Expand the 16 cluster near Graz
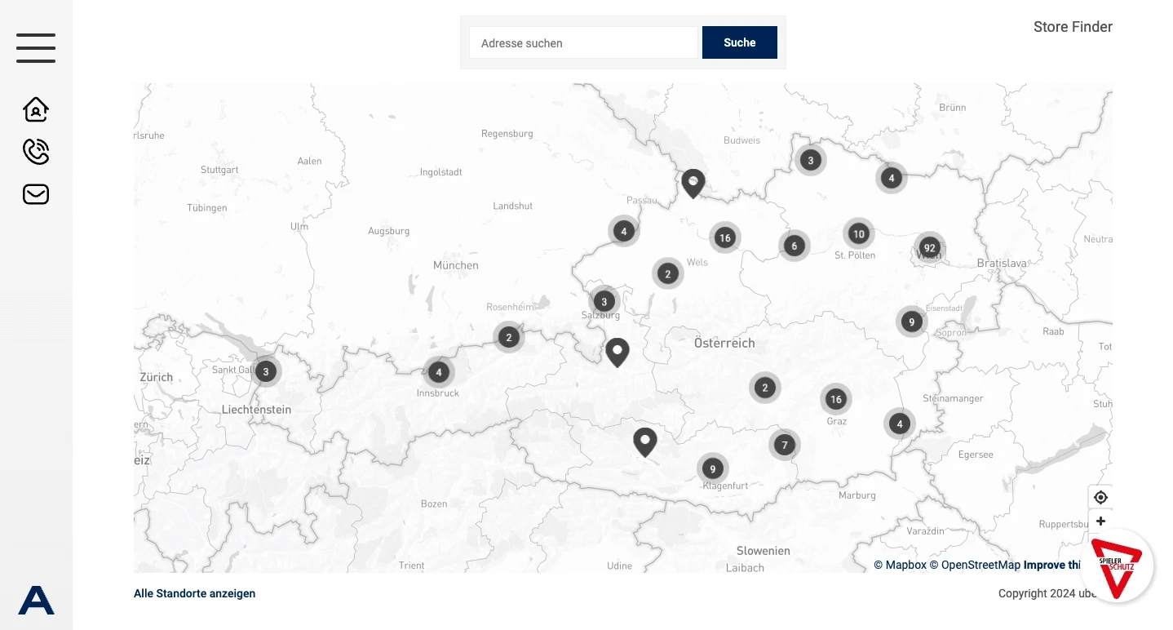Image resolution: width=1173 pixels, height=630 pixels. click(835, 399)
